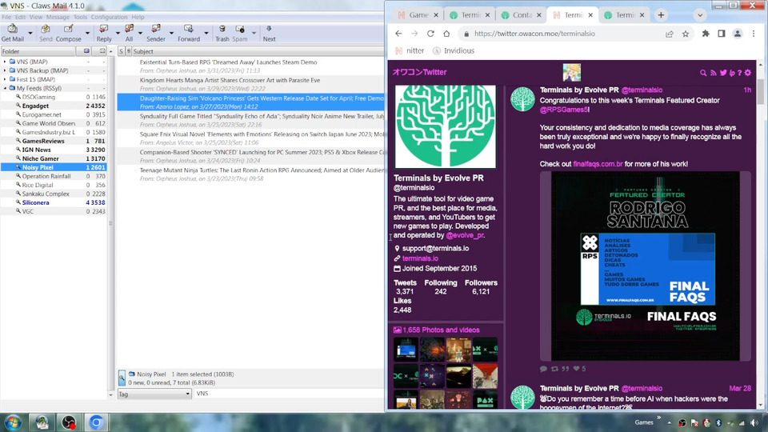Open the Configuration menu
The width and height of the screenshot is (768, 432).
pos(109,17)
